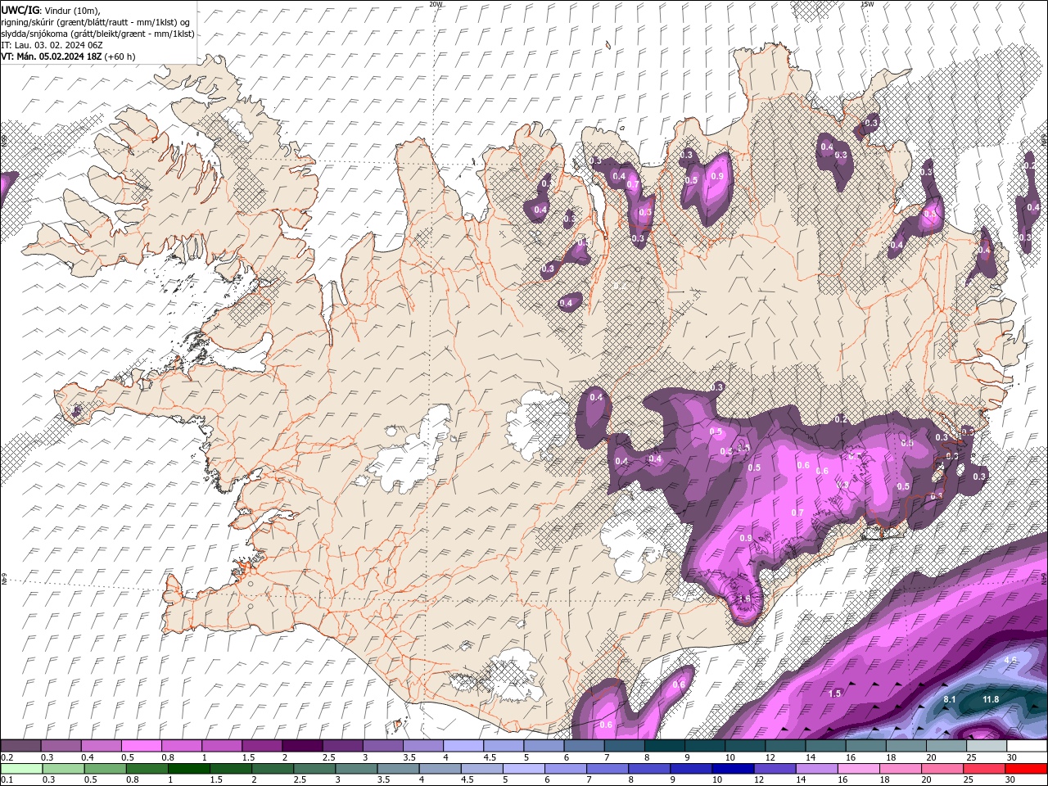Click the 'UWC/IG: Vindur (10m)' title line
The image size is (1048, 786).
(49, 10)
